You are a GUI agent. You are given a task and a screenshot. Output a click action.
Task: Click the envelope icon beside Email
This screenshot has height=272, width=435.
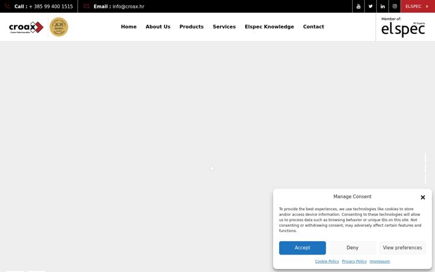pos(86,6)
